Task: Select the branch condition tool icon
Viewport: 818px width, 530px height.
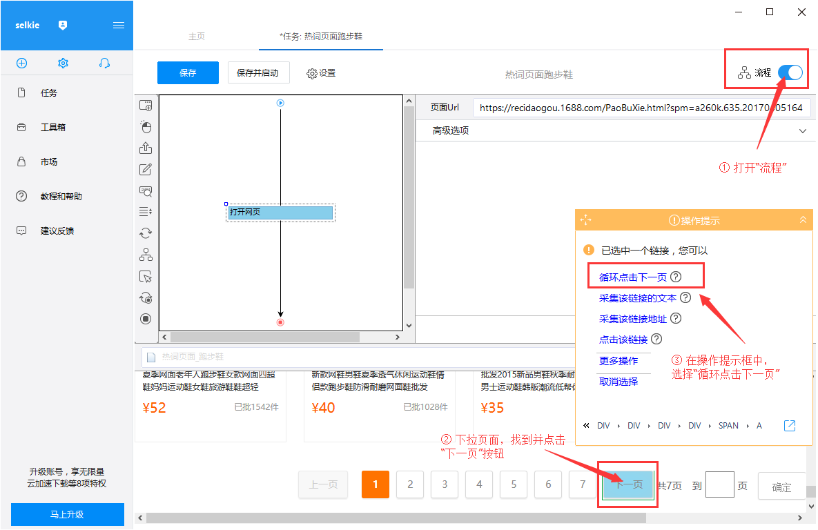Action: 146,255
